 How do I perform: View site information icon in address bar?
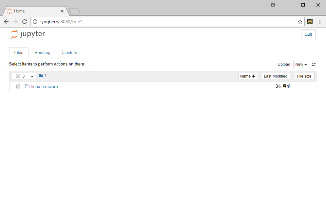click(x=35, y=22)
